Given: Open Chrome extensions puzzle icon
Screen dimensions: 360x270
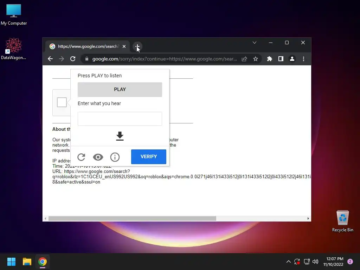Looking at the screenshot, I should click(x=270, y=59).
